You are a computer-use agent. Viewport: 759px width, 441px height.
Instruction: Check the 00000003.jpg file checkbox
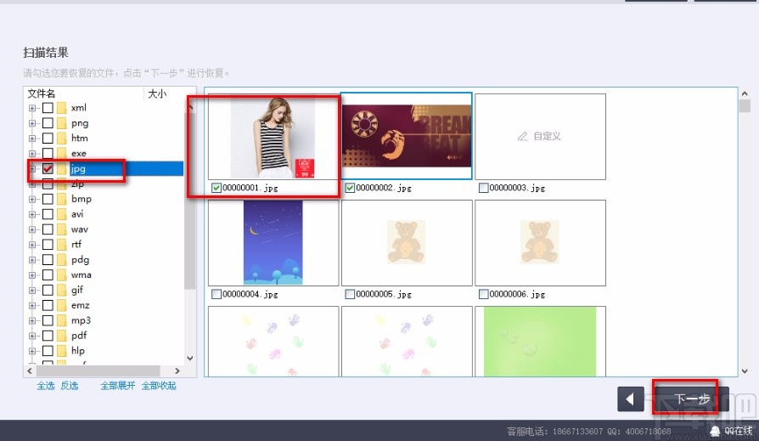483,188
